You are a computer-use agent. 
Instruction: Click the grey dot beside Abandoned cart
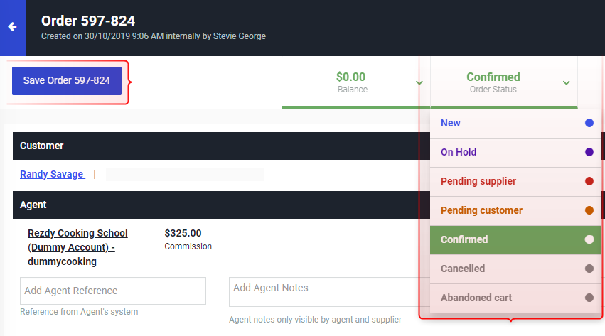click(589, 298)
